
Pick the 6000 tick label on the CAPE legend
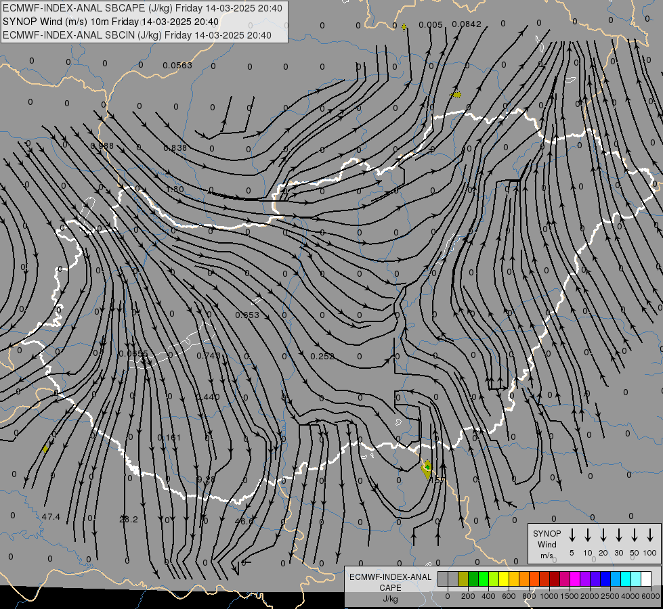[651, 596]
